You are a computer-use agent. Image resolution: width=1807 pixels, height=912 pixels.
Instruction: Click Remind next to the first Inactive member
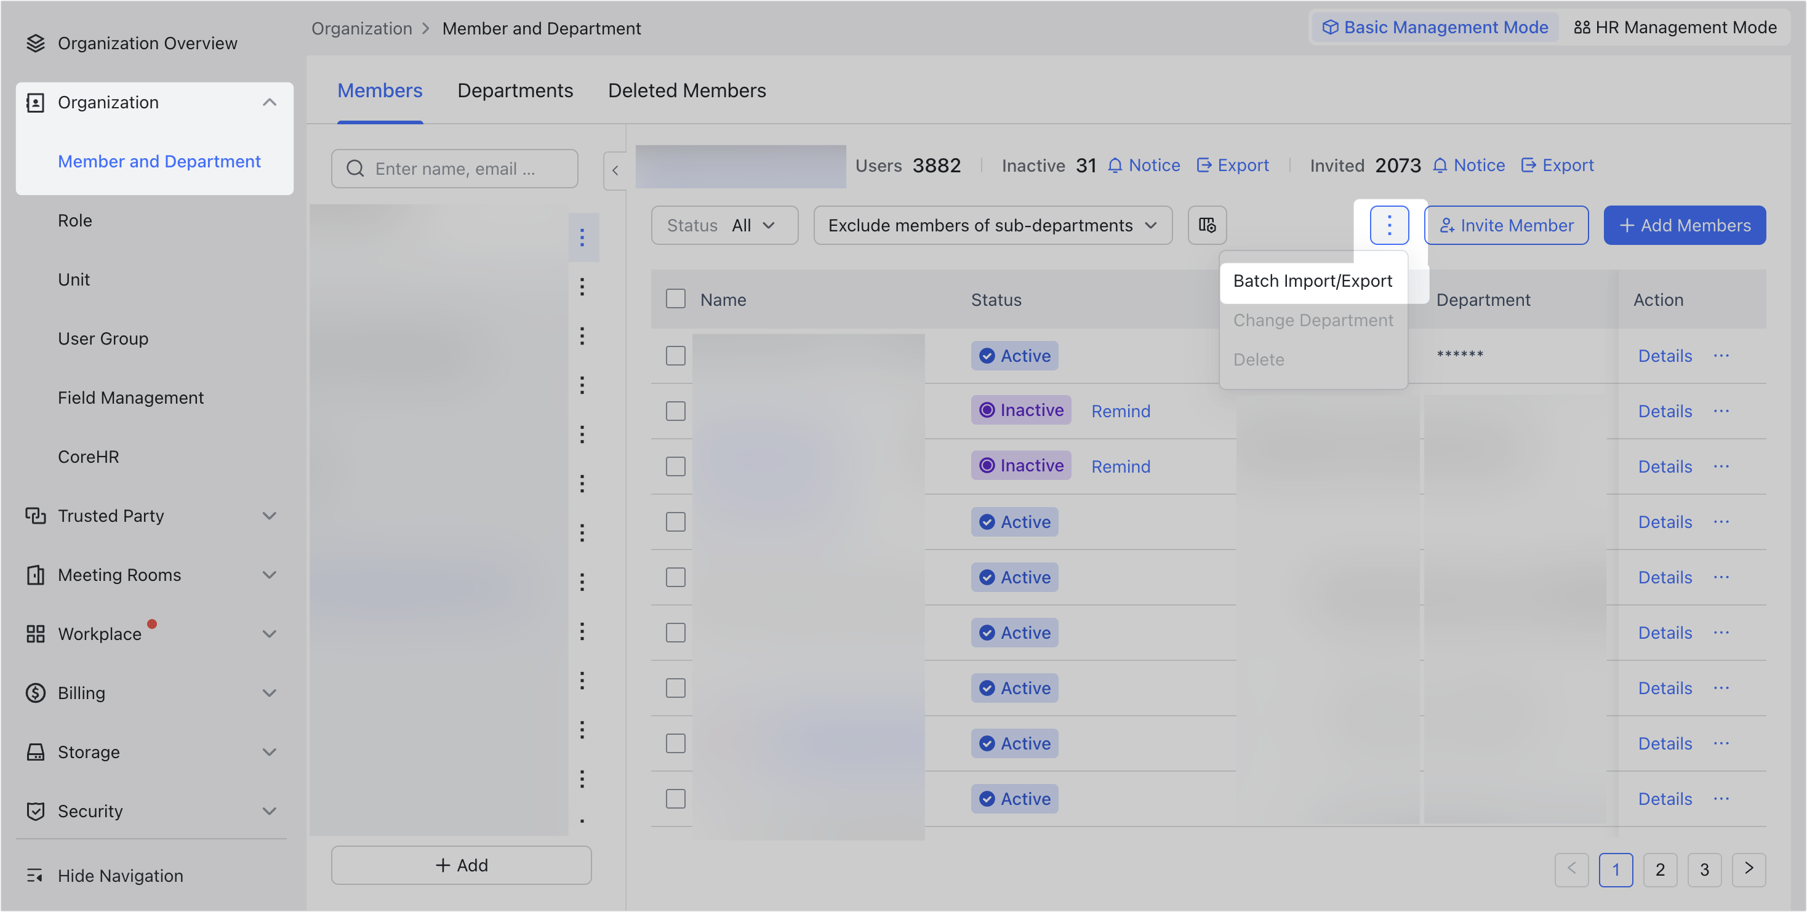pyautogui.click(x=1120, y=410)
